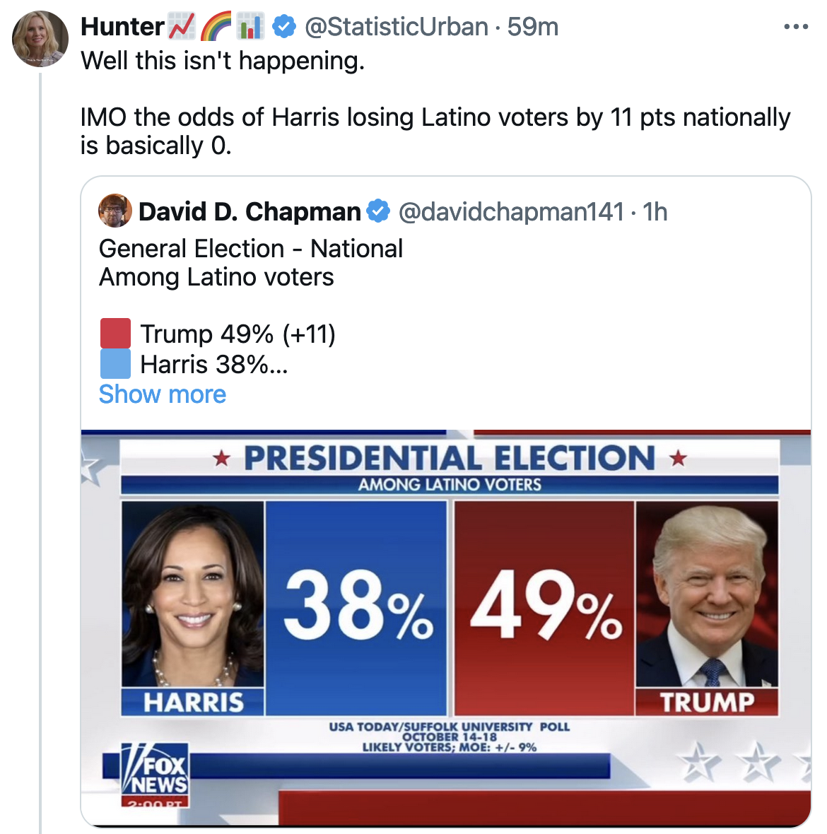
Task: Click David D. Chapman's small avatar
Action: pos(115,211)
